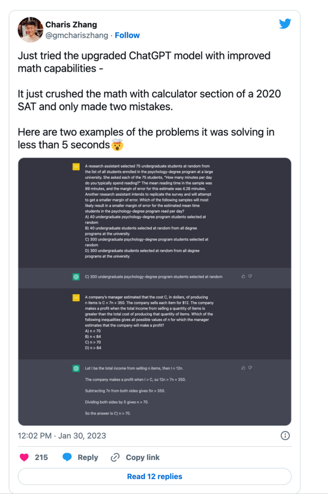
Task: Click thumbs-down on the first ChatGPT answer
Action: (250, 276)
